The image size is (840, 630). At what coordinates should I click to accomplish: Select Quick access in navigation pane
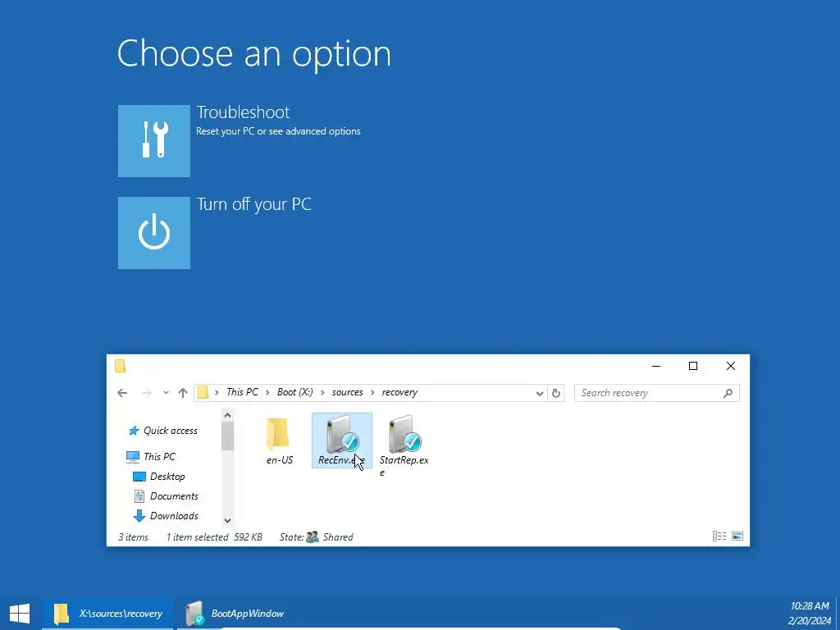point(163,430)
